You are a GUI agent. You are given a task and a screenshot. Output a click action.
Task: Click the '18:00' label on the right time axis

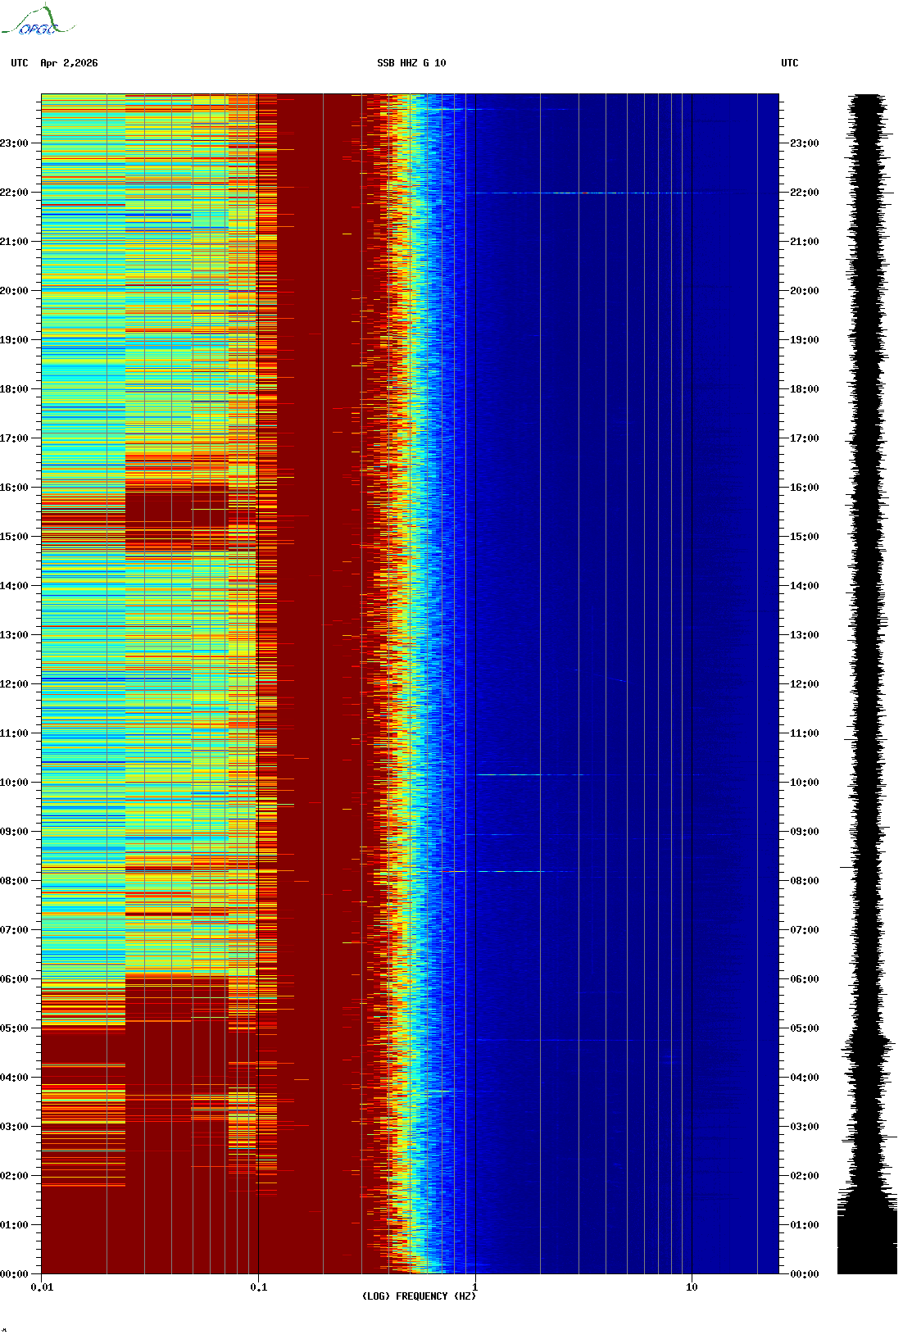tap(805, 389)
